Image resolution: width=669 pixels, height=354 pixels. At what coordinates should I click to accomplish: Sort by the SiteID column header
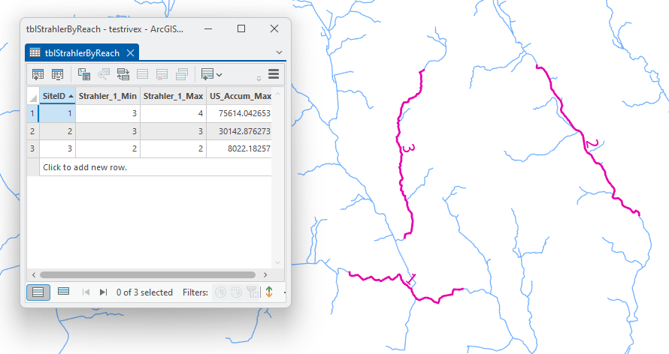point(54,96)
